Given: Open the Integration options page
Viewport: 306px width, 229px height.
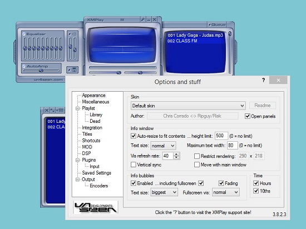Looking at the screenshot, I should 92,128.
